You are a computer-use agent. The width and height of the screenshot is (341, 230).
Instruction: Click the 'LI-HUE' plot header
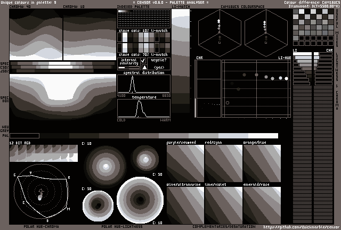(285, 58)
